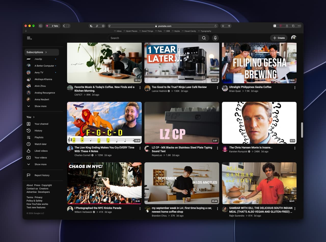326x242 pixels.
Task: Open the Inbox bookmarks folder
Action: pyautogui.click(x=118, y=31)
